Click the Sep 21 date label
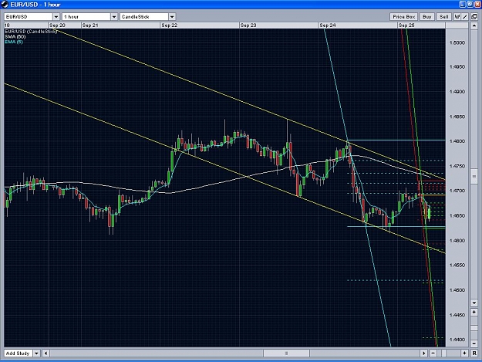Screen dimensions: 482x362 point(90,25)
